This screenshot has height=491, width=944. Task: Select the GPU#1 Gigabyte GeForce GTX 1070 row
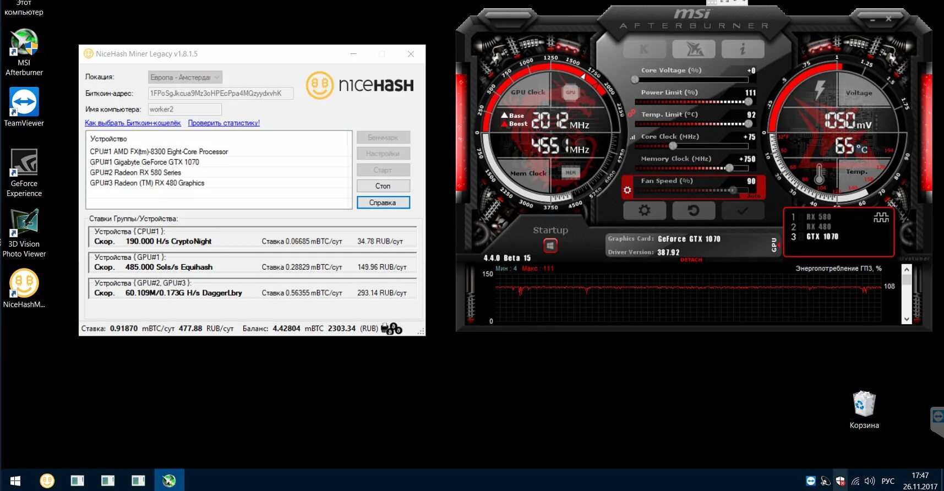tap(219, 162)
